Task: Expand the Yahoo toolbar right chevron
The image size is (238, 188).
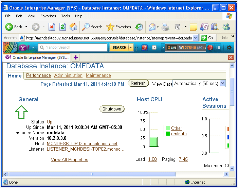Action: (163, 48)
